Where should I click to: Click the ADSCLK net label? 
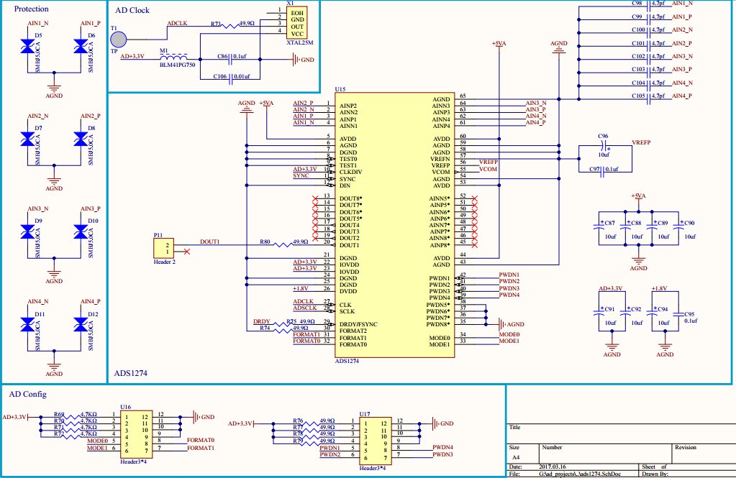[305, 308]
